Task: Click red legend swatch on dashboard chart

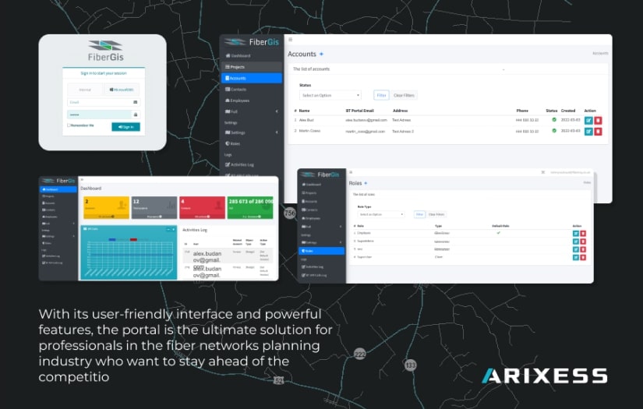Action: tap(133, 239)
